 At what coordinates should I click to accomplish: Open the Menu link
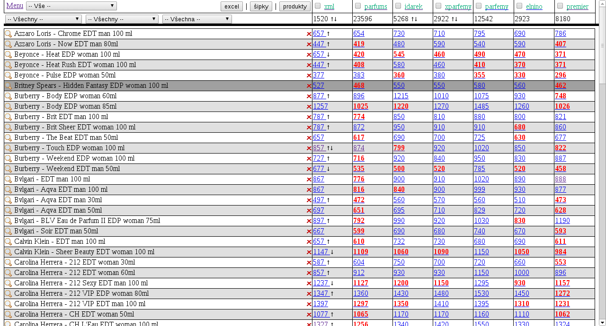click(15, 6)
